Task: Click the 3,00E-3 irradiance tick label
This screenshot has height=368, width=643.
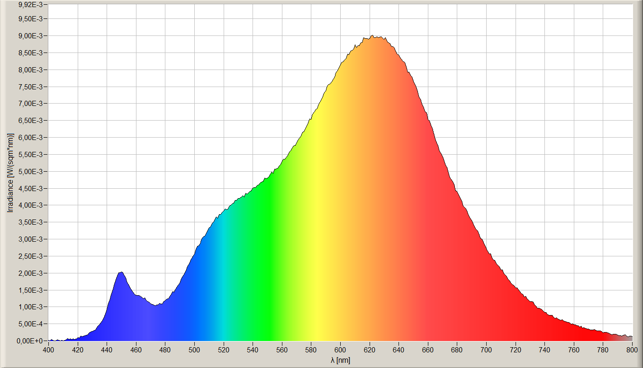Action: pos(31,239)
